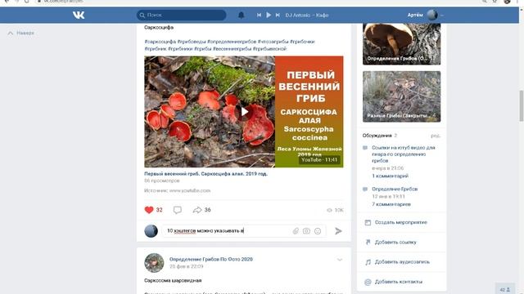Viewport: 524px width, 294px height.
Task: Focus the Поиск search field
Action: click(182, 15)
